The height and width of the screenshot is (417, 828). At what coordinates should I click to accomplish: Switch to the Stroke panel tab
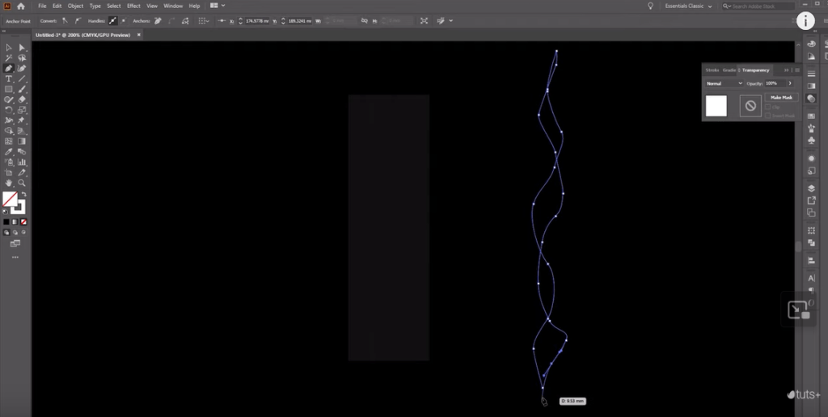tap(712, 70)
